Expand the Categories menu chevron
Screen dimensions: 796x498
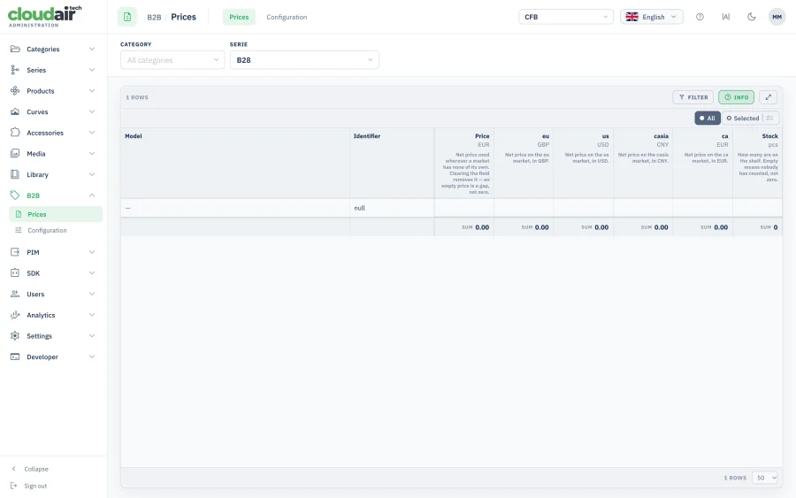(x=92, y=49)
